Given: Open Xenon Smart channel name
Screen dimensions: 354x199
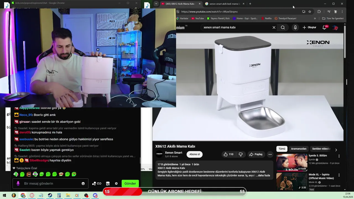Looking at the screenshot, I should (x=173, y=153).
